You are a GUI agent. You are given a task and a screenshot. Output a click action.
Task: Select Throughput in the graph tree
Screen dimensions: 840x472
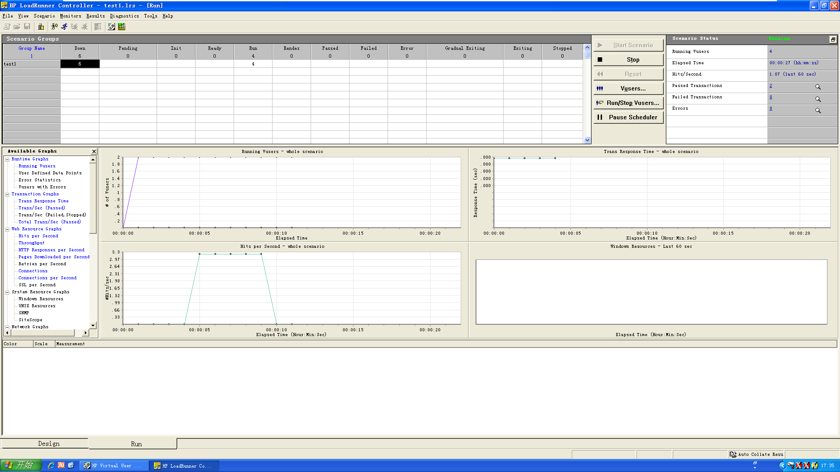coord(31,243)
